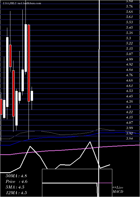The image size is (140, 197).
Task: Click the USA JBLU ns1.bullkhan.com header text
Action: 22,3
